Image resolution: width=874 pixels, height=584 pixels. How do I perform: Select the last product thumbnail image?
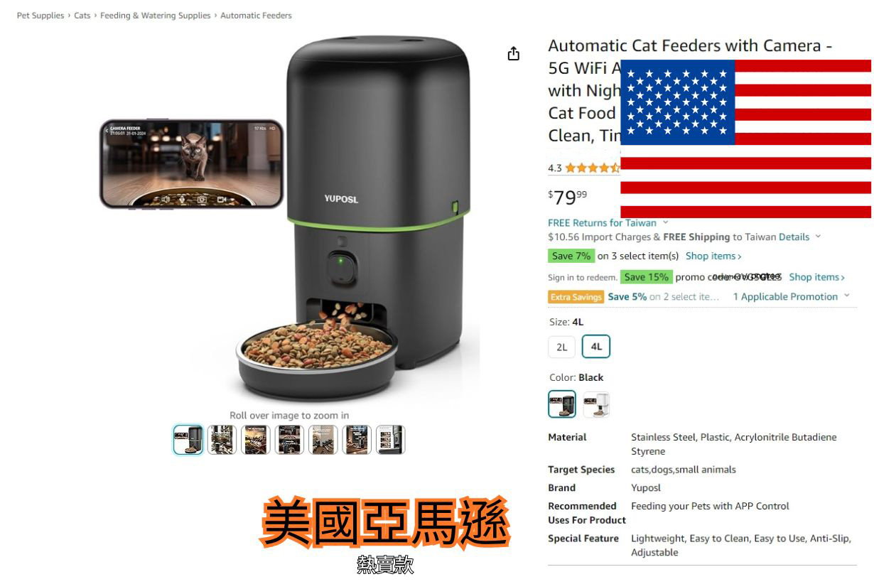pyautogui.click(x=390, y=440)
